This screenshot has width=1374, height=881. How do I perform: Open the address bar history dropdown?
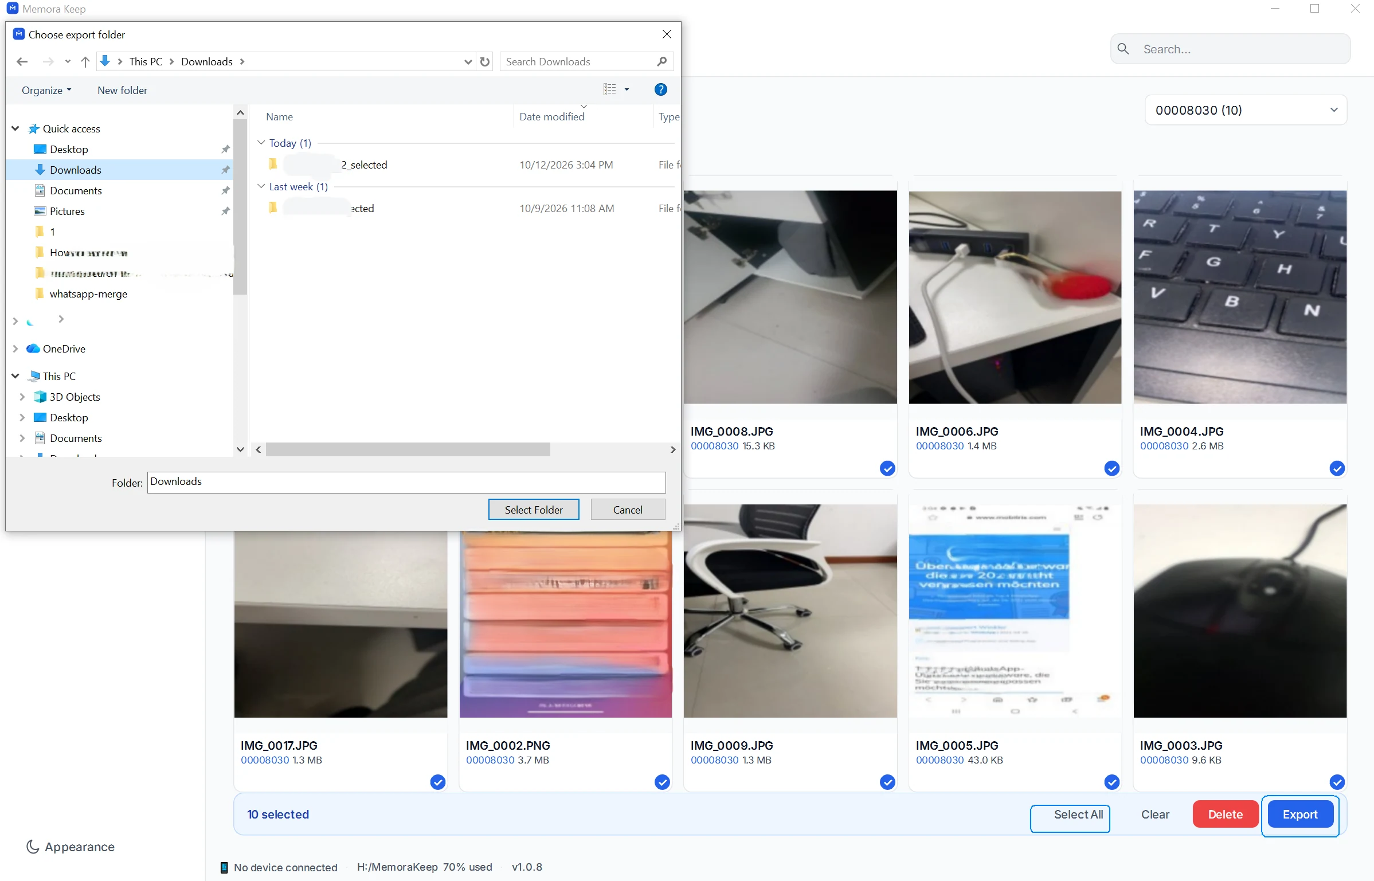click(468, 61)
